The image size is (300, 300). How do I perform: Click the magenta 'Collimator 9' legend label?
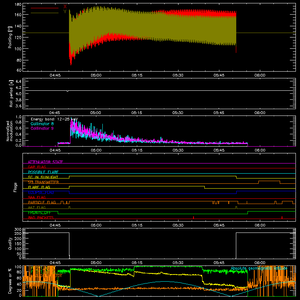click(x=42, y=128)
